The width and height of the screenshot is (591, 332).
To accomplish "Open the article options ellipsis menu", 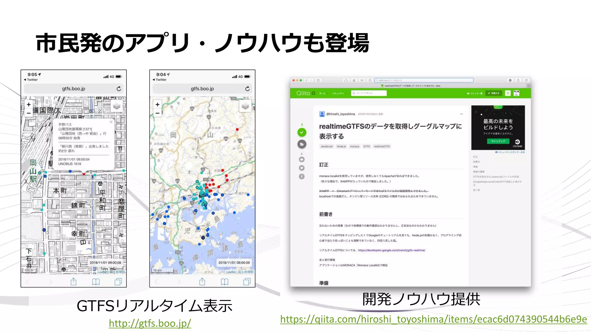I will coord(461,114).
